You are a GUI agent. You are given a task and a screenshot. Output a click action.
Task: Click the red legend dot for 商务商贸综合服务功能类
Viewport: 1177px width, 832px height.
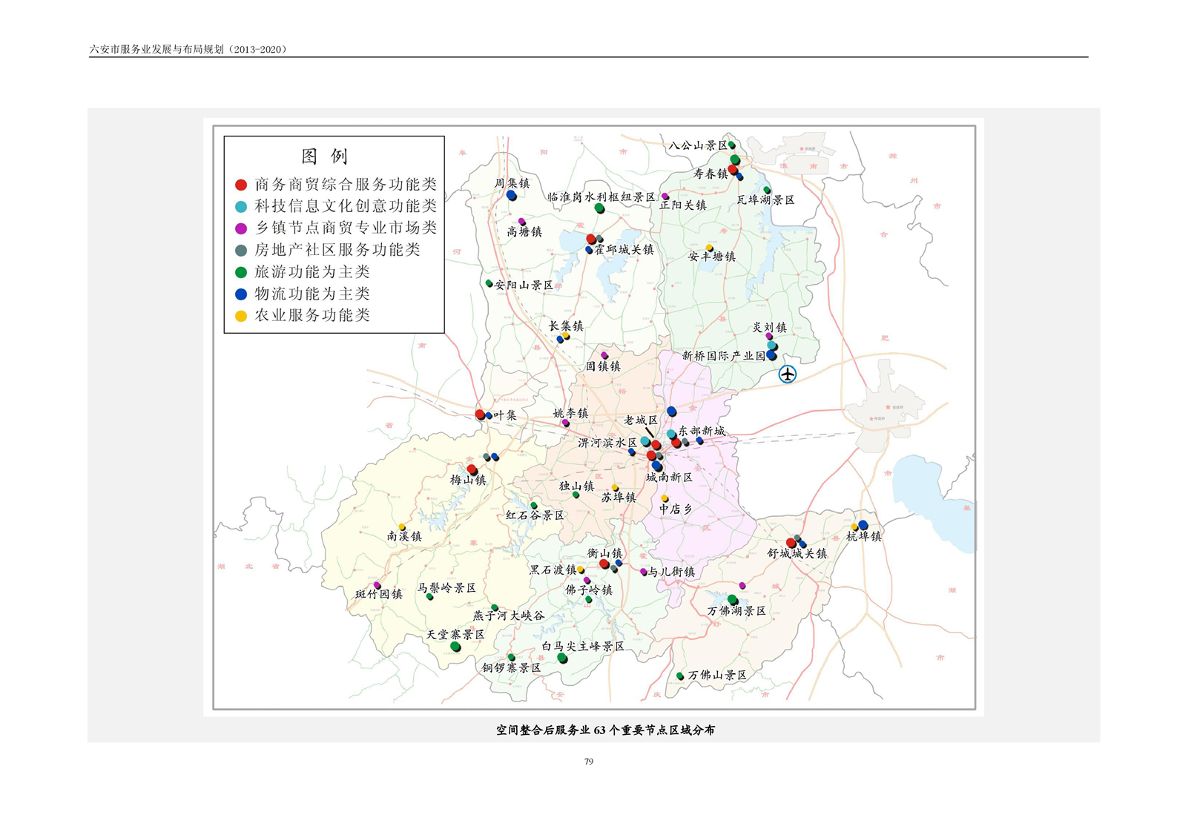pos(241,185)
